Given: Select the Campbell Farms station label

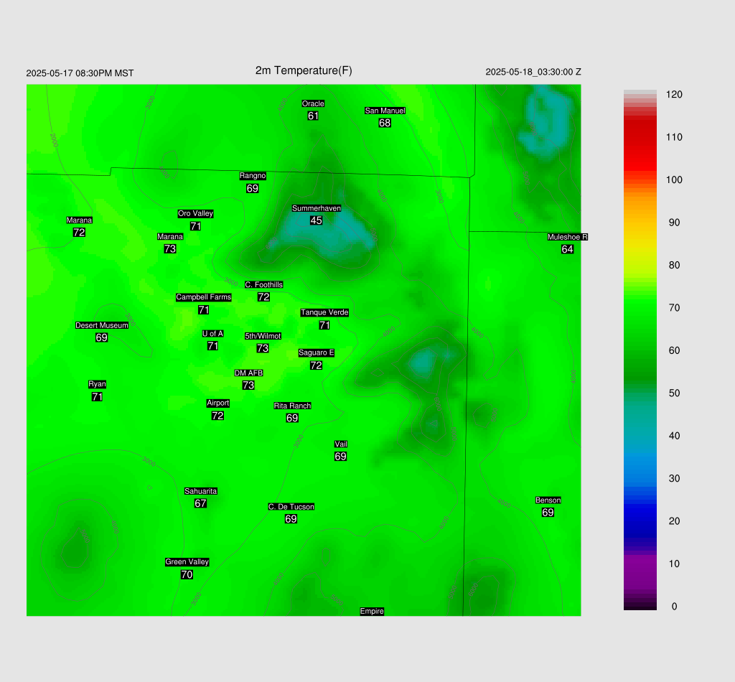Looking at the screenshot, I should pos(203,297).
